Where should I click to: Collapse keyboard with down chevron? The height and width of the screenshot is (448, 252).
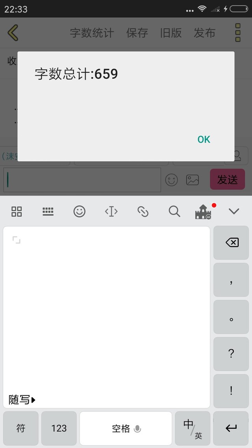pos(234,211)
